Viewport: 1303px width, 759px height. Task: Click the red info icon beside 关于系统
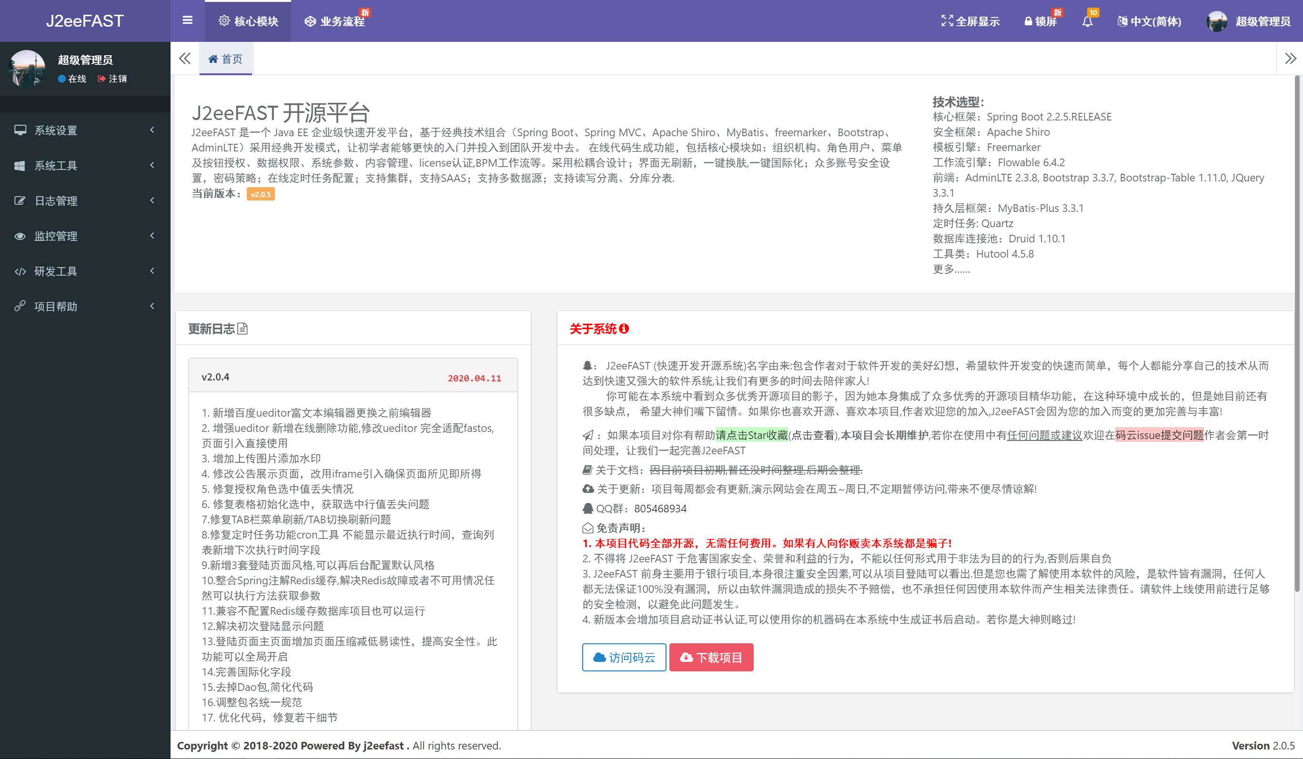coord(624,329)
